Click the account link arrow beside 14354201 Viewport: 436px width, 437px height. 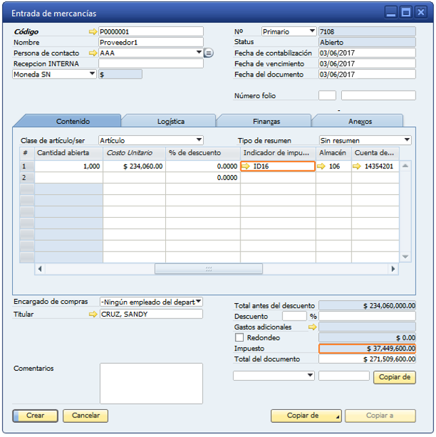(357, 166)
